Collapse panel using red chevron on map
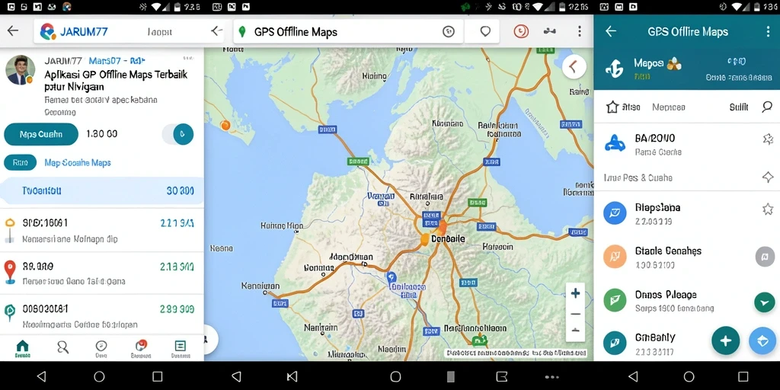780x390 pixels. [x=574, y=66]
